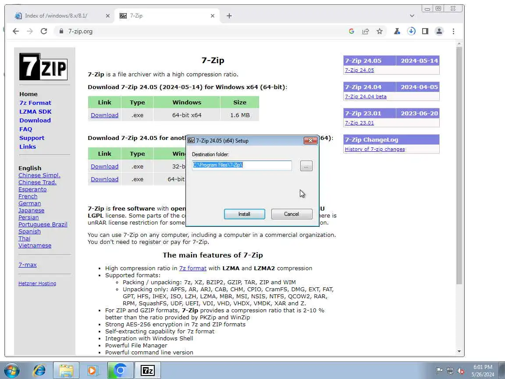Viewport: 505px width, 379px height.
Task: Click the 7-Zip logo image
Action: 43,67
